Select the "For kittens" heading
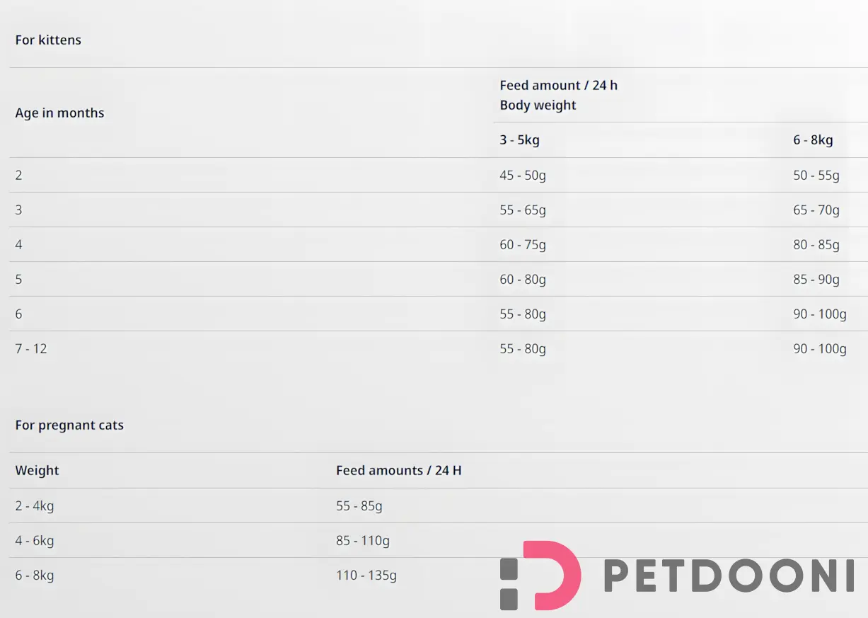The width and height of the screenshot is (868, 618). coord(48,40)
